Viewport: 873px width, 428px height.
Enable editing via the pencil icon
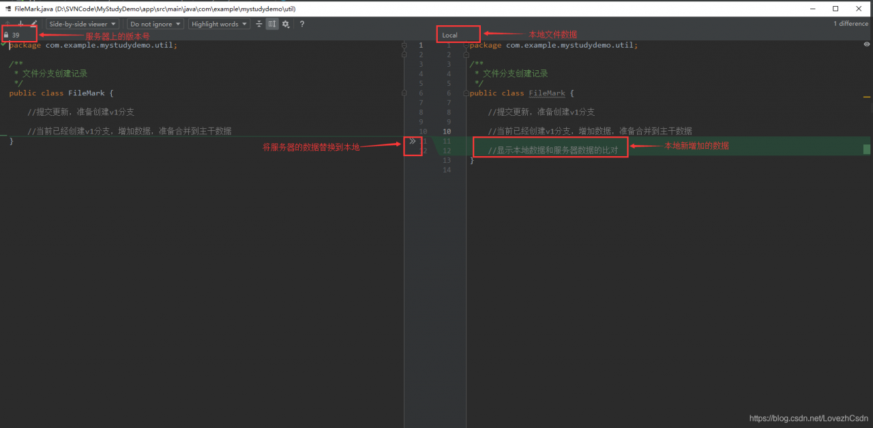coord(34,24)
